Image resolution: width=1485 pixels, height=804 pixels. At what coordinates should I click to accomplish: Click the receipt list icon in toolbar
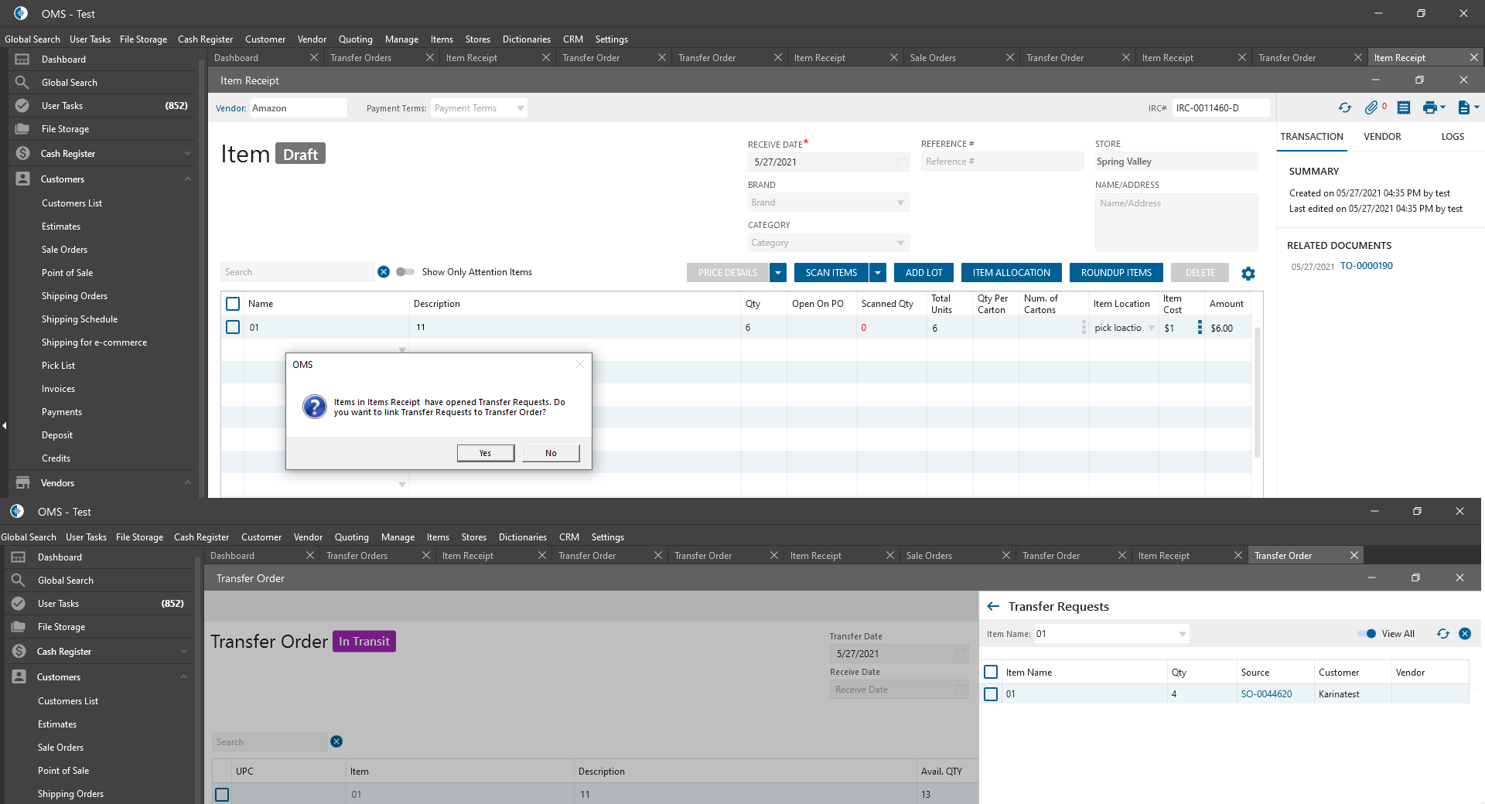[1404, 108]
